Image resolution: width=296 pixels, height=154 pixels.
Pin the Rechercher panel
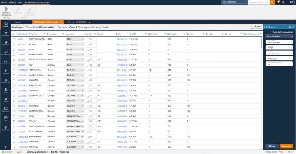click(293, 27)
